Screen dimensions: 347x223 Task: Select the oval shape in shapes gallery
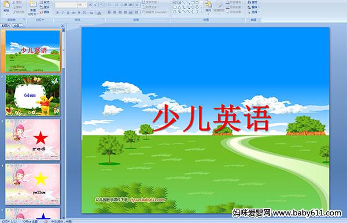(x=197, y=3)
